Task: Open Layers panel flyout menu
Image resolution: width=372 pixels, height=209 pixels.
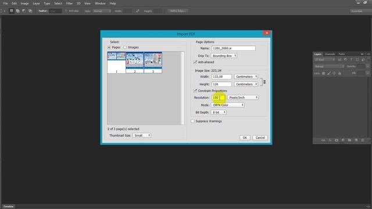Action: (x=368, y=54)
